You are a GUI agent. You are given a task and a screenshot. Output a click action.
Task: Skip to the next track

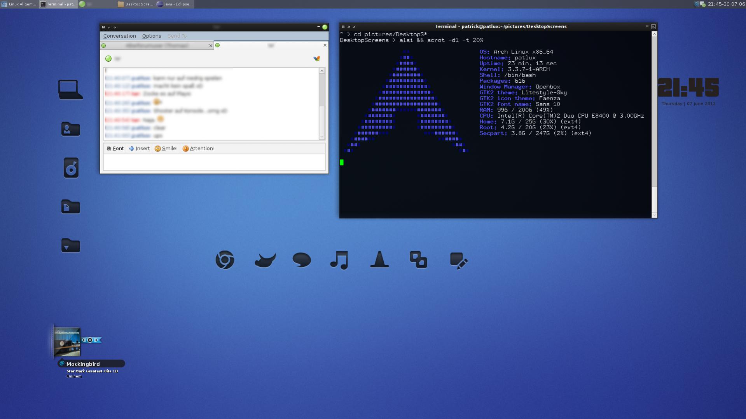point(96,340)
